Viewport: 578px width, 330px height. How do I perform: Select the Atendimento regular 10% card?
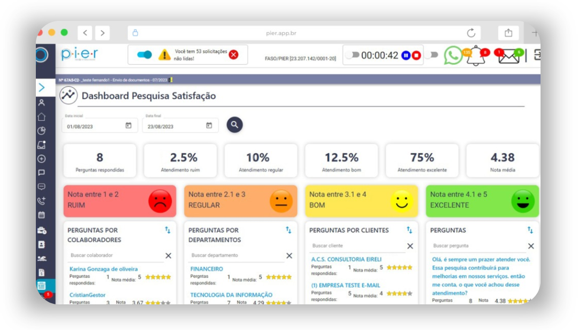tap(261, 160)
